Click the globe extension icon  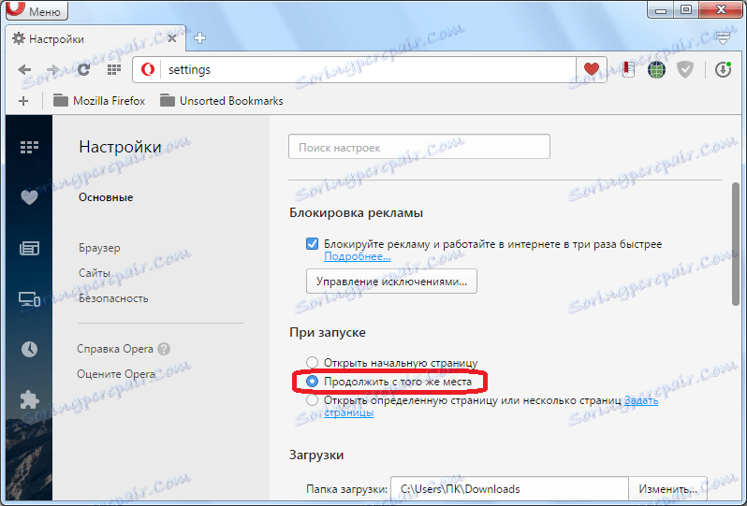(656, 70)
